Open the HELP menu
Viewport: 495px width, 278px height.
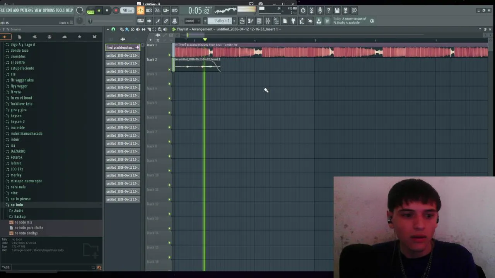(x=69, y=10)
